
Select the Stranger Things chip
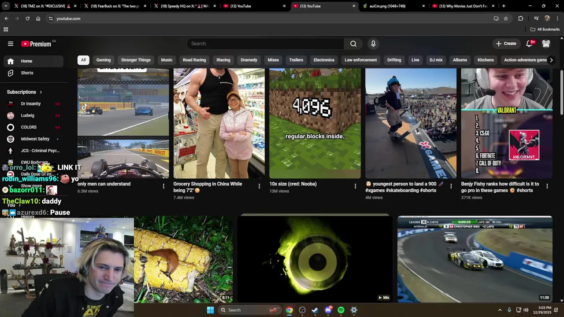click(136, 60)
